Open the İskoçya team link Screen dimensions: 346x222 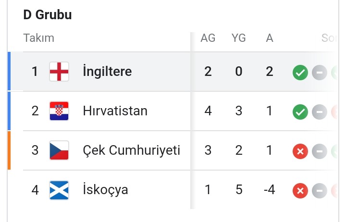point(105,190)
